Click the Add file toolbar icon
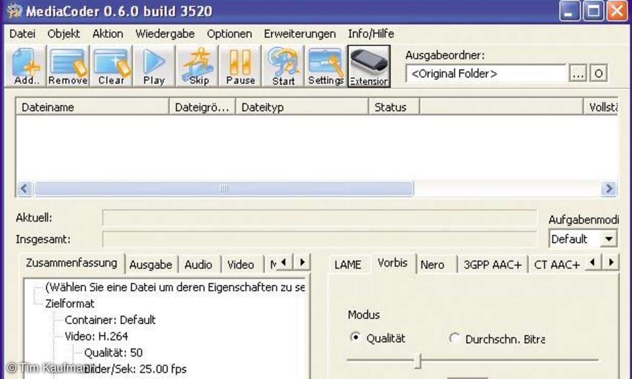Image resolution: width=632 pixels, height=379 pixels. 25,66
